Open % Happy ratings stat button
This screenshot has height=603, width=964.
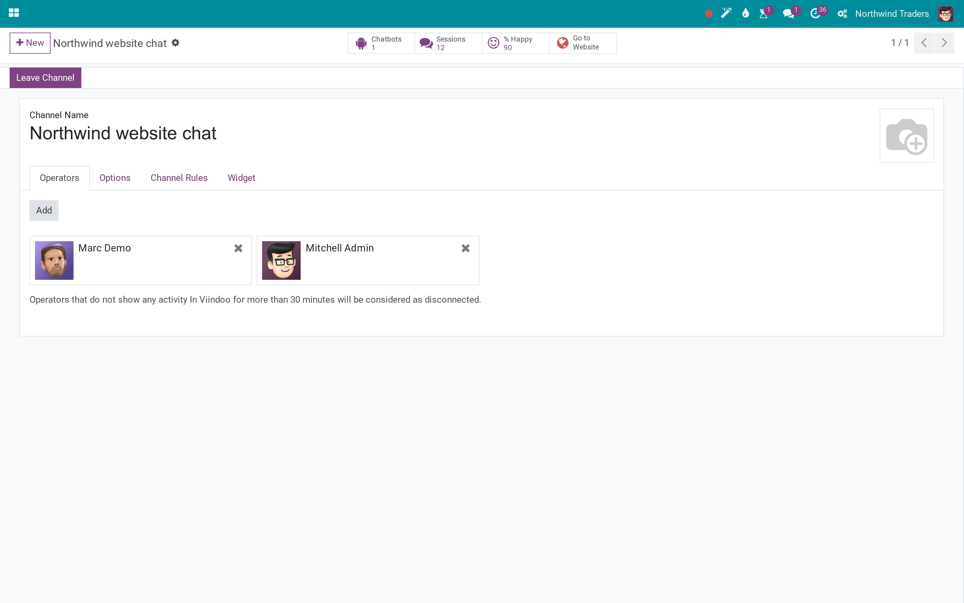(x=516, y=43)
